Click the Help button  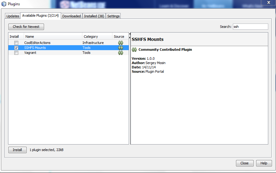[x=264, y=163]
